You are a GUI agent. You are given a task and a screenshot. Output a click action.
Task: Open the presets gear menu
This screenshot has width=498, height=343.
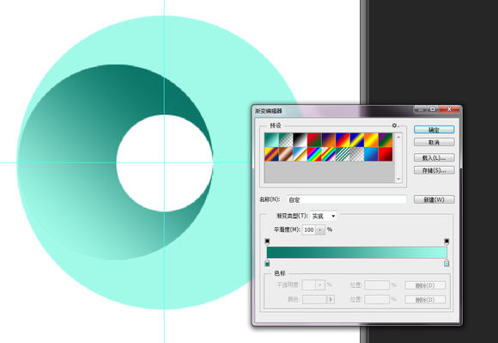(x=395, y=126)
